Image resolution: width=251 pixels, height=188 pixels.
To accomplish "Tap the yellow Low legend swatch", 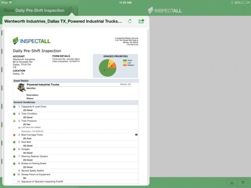I will pos(125,63).
